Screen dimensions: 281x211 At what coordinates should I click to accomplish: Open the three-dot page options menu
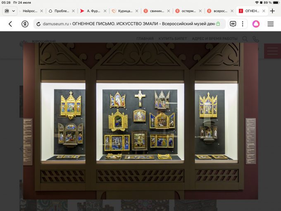pos(243,24)
